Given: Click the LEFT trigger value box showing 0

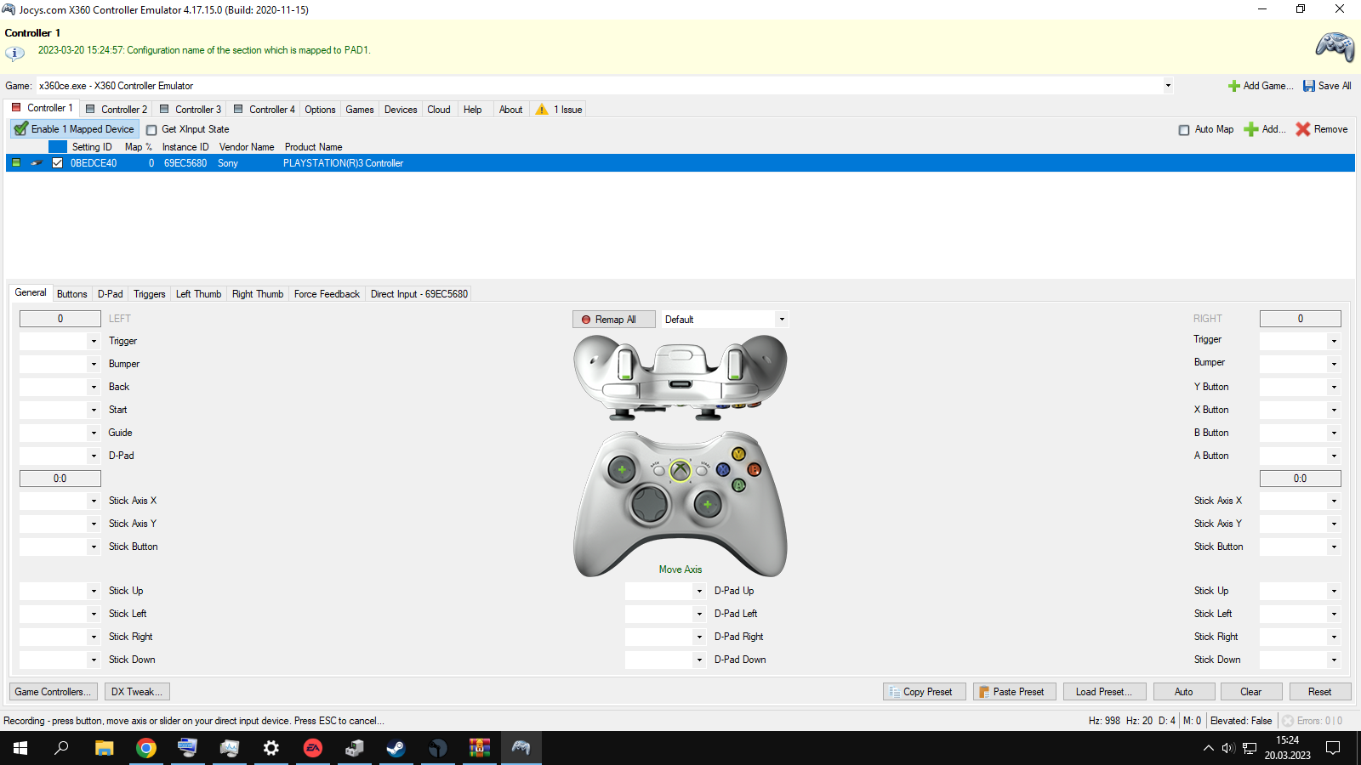Looking at the screenshot, I should click(60, 319).
